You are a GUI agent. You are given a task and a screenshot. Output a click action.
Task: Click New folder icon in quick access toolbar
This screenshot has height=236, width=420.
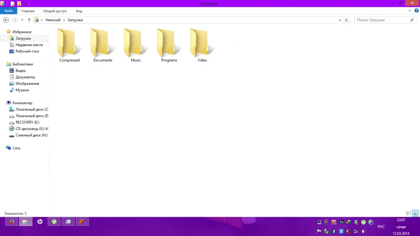(x=19, y=3)
